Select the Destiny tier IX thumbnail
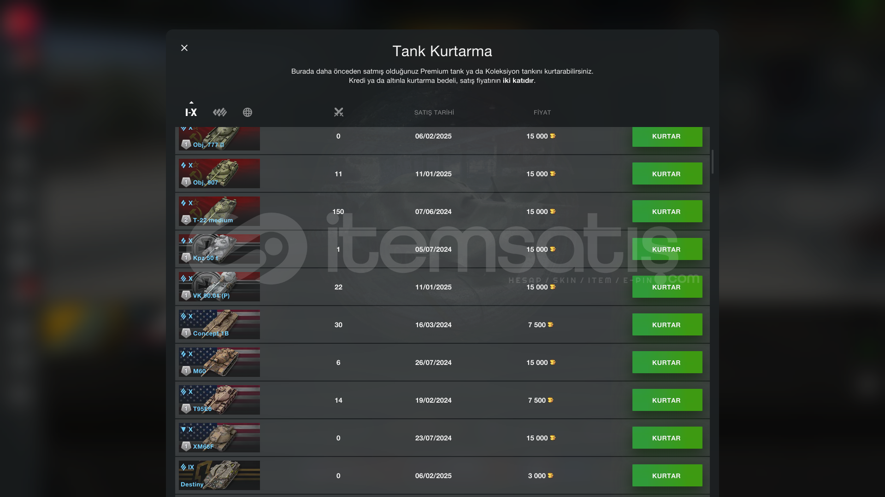This screenshot has height=497, width=885. click(219, 475)
